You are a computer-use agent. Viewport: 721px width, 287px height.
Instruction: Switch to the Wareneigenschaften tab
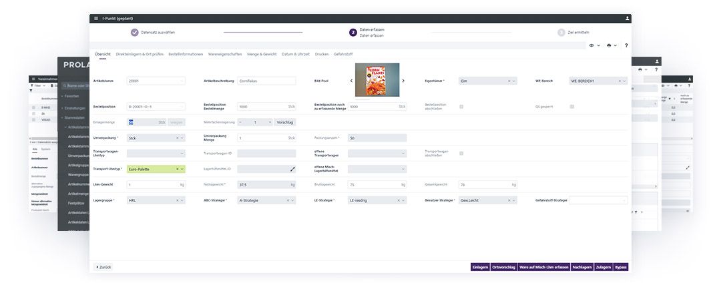[225, 54]
